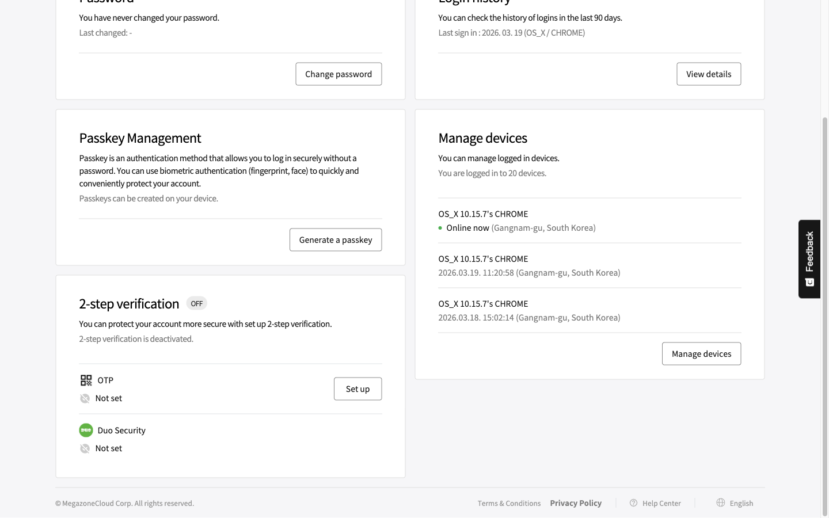Screen dimensions: 829x518
Task: Open login history with View details
Action: [709, 74]
